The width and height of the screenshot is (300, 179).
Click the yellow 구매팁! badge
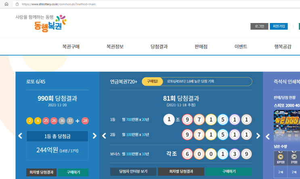pyautogui.click(x=152, y=82)
